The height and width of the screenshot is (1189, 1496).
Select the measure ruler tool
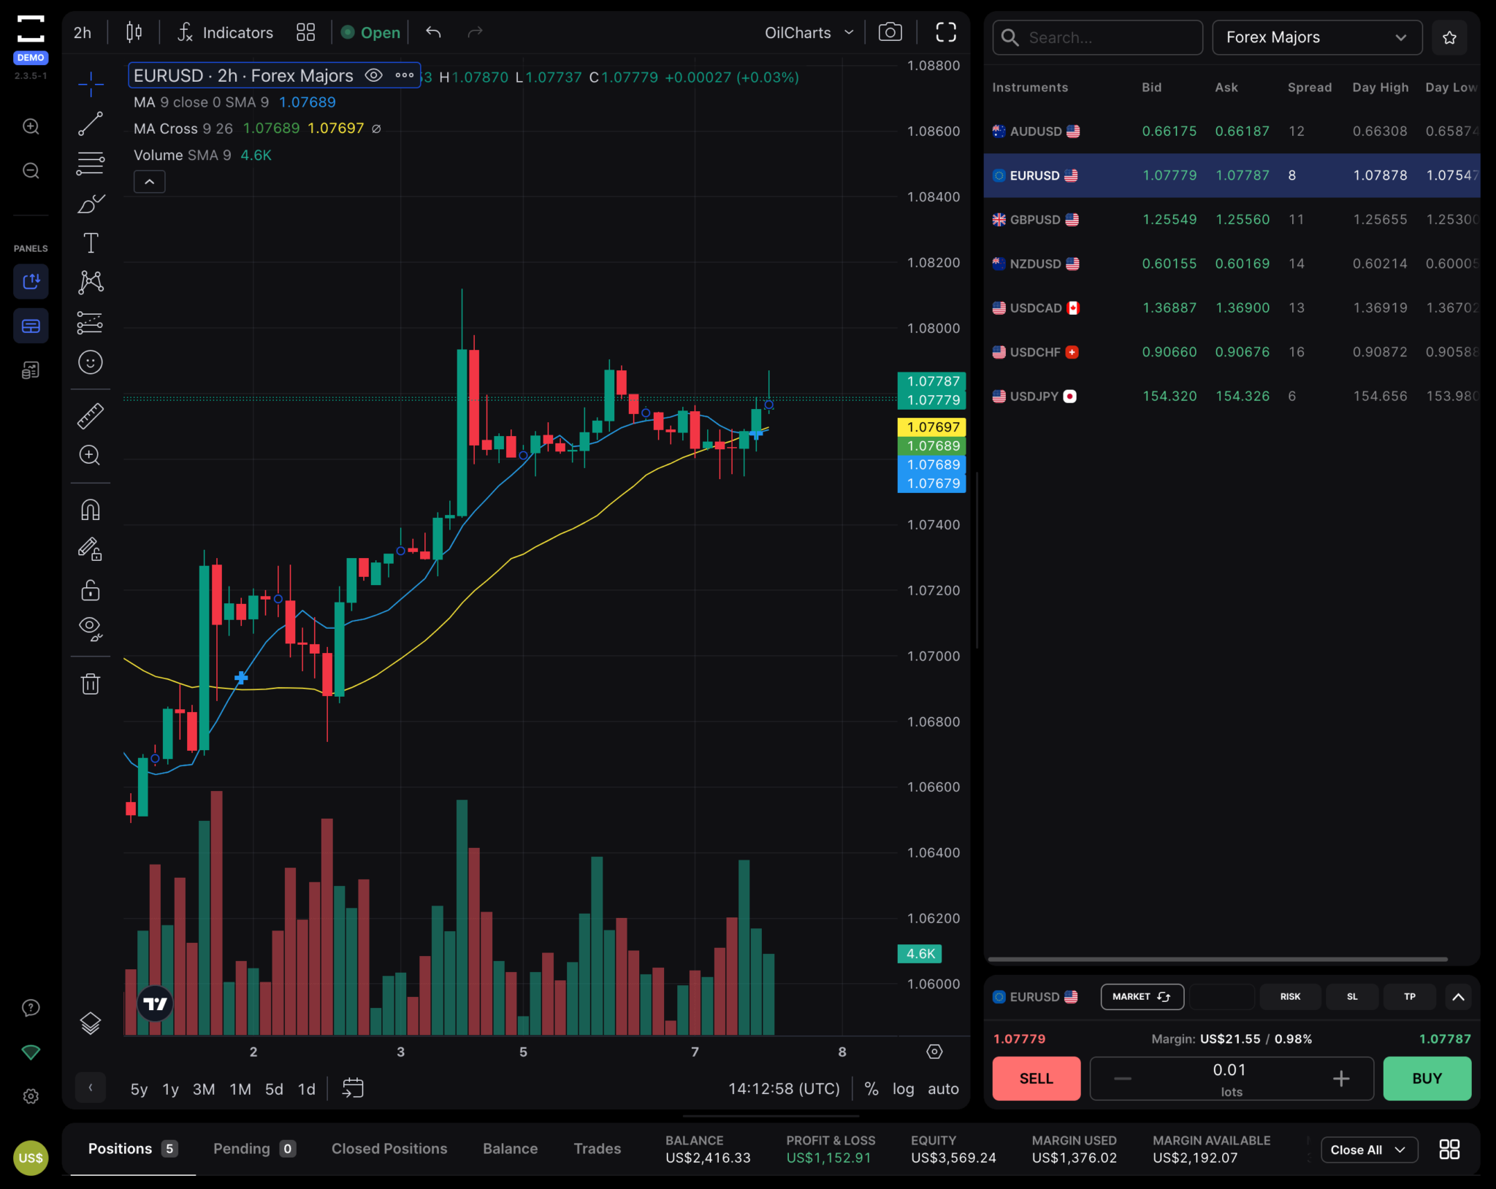click(90, 416)
